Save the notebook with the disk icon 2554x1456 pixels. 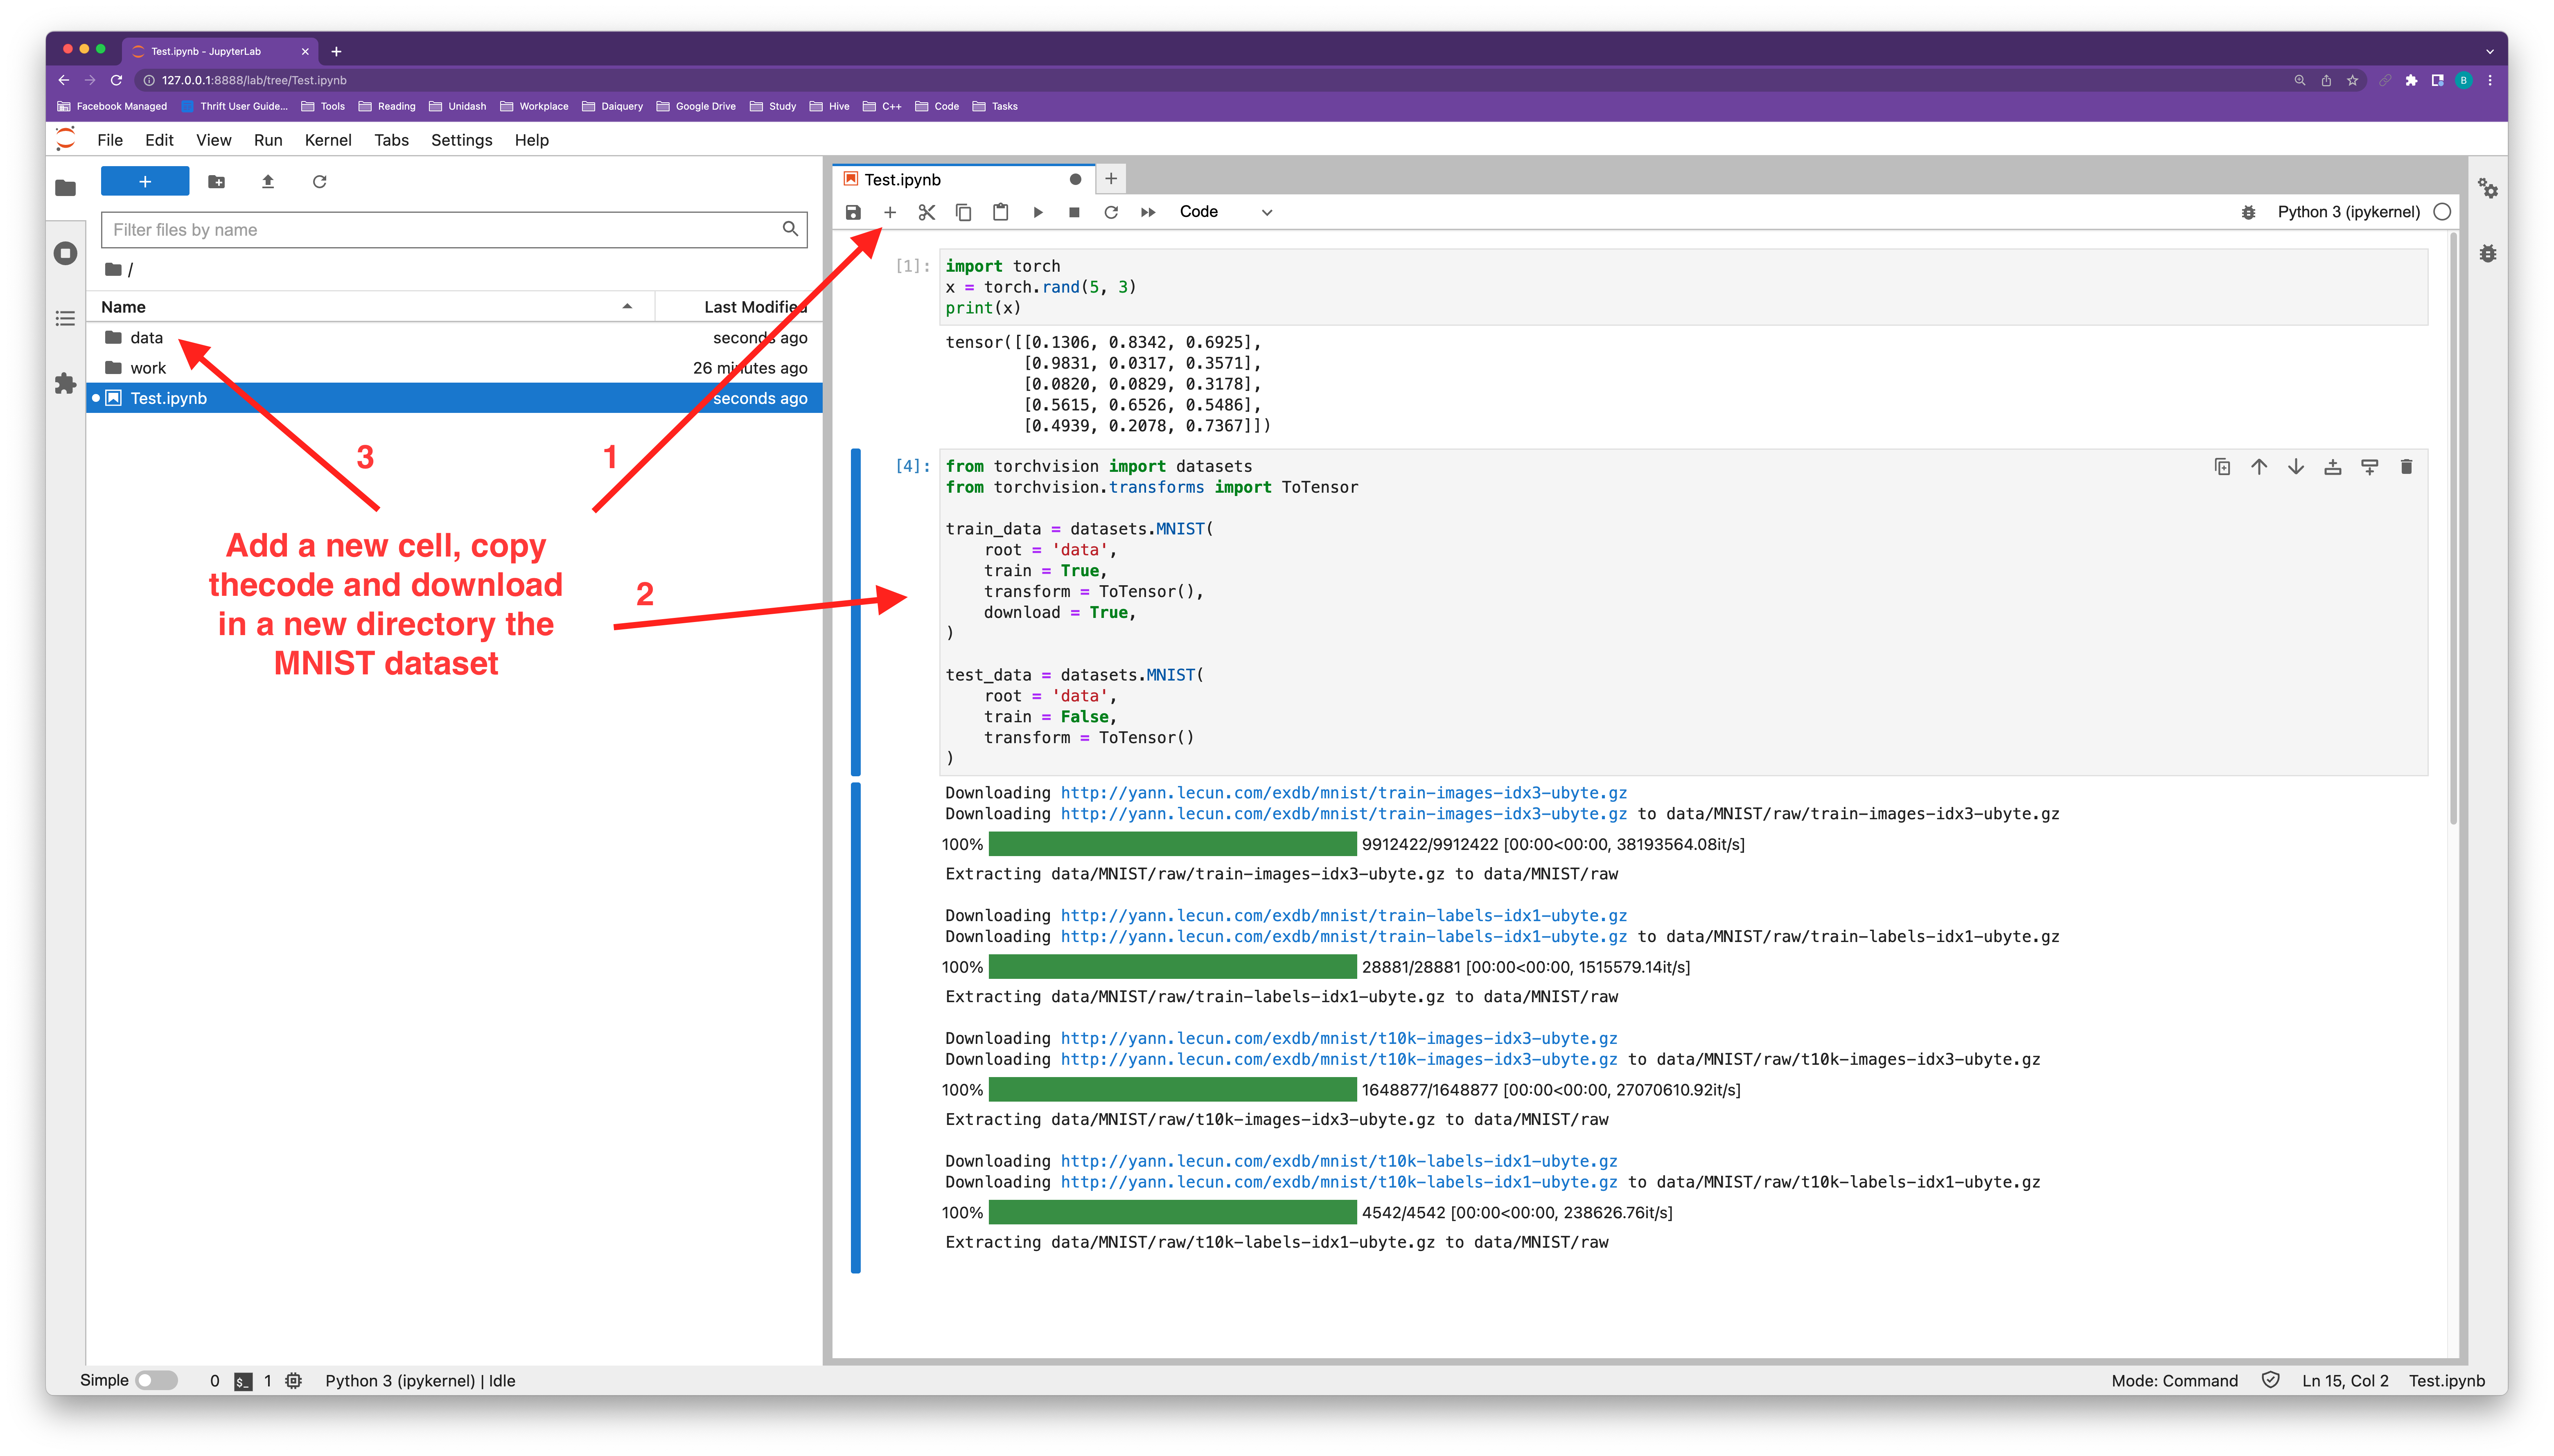pyautogui.click(x=853, y=212)
